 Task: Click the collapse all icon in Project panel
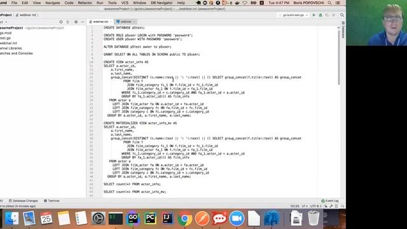pos(68,22)
